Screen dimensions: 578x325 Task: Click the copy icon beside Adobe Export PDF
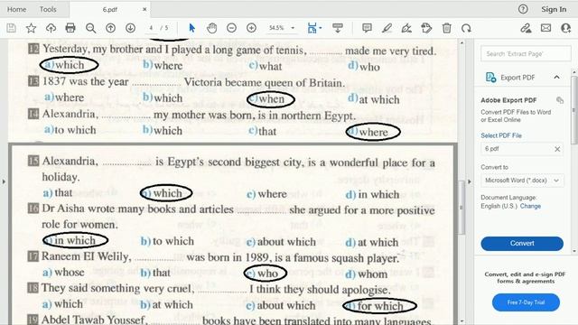(560, 100)
